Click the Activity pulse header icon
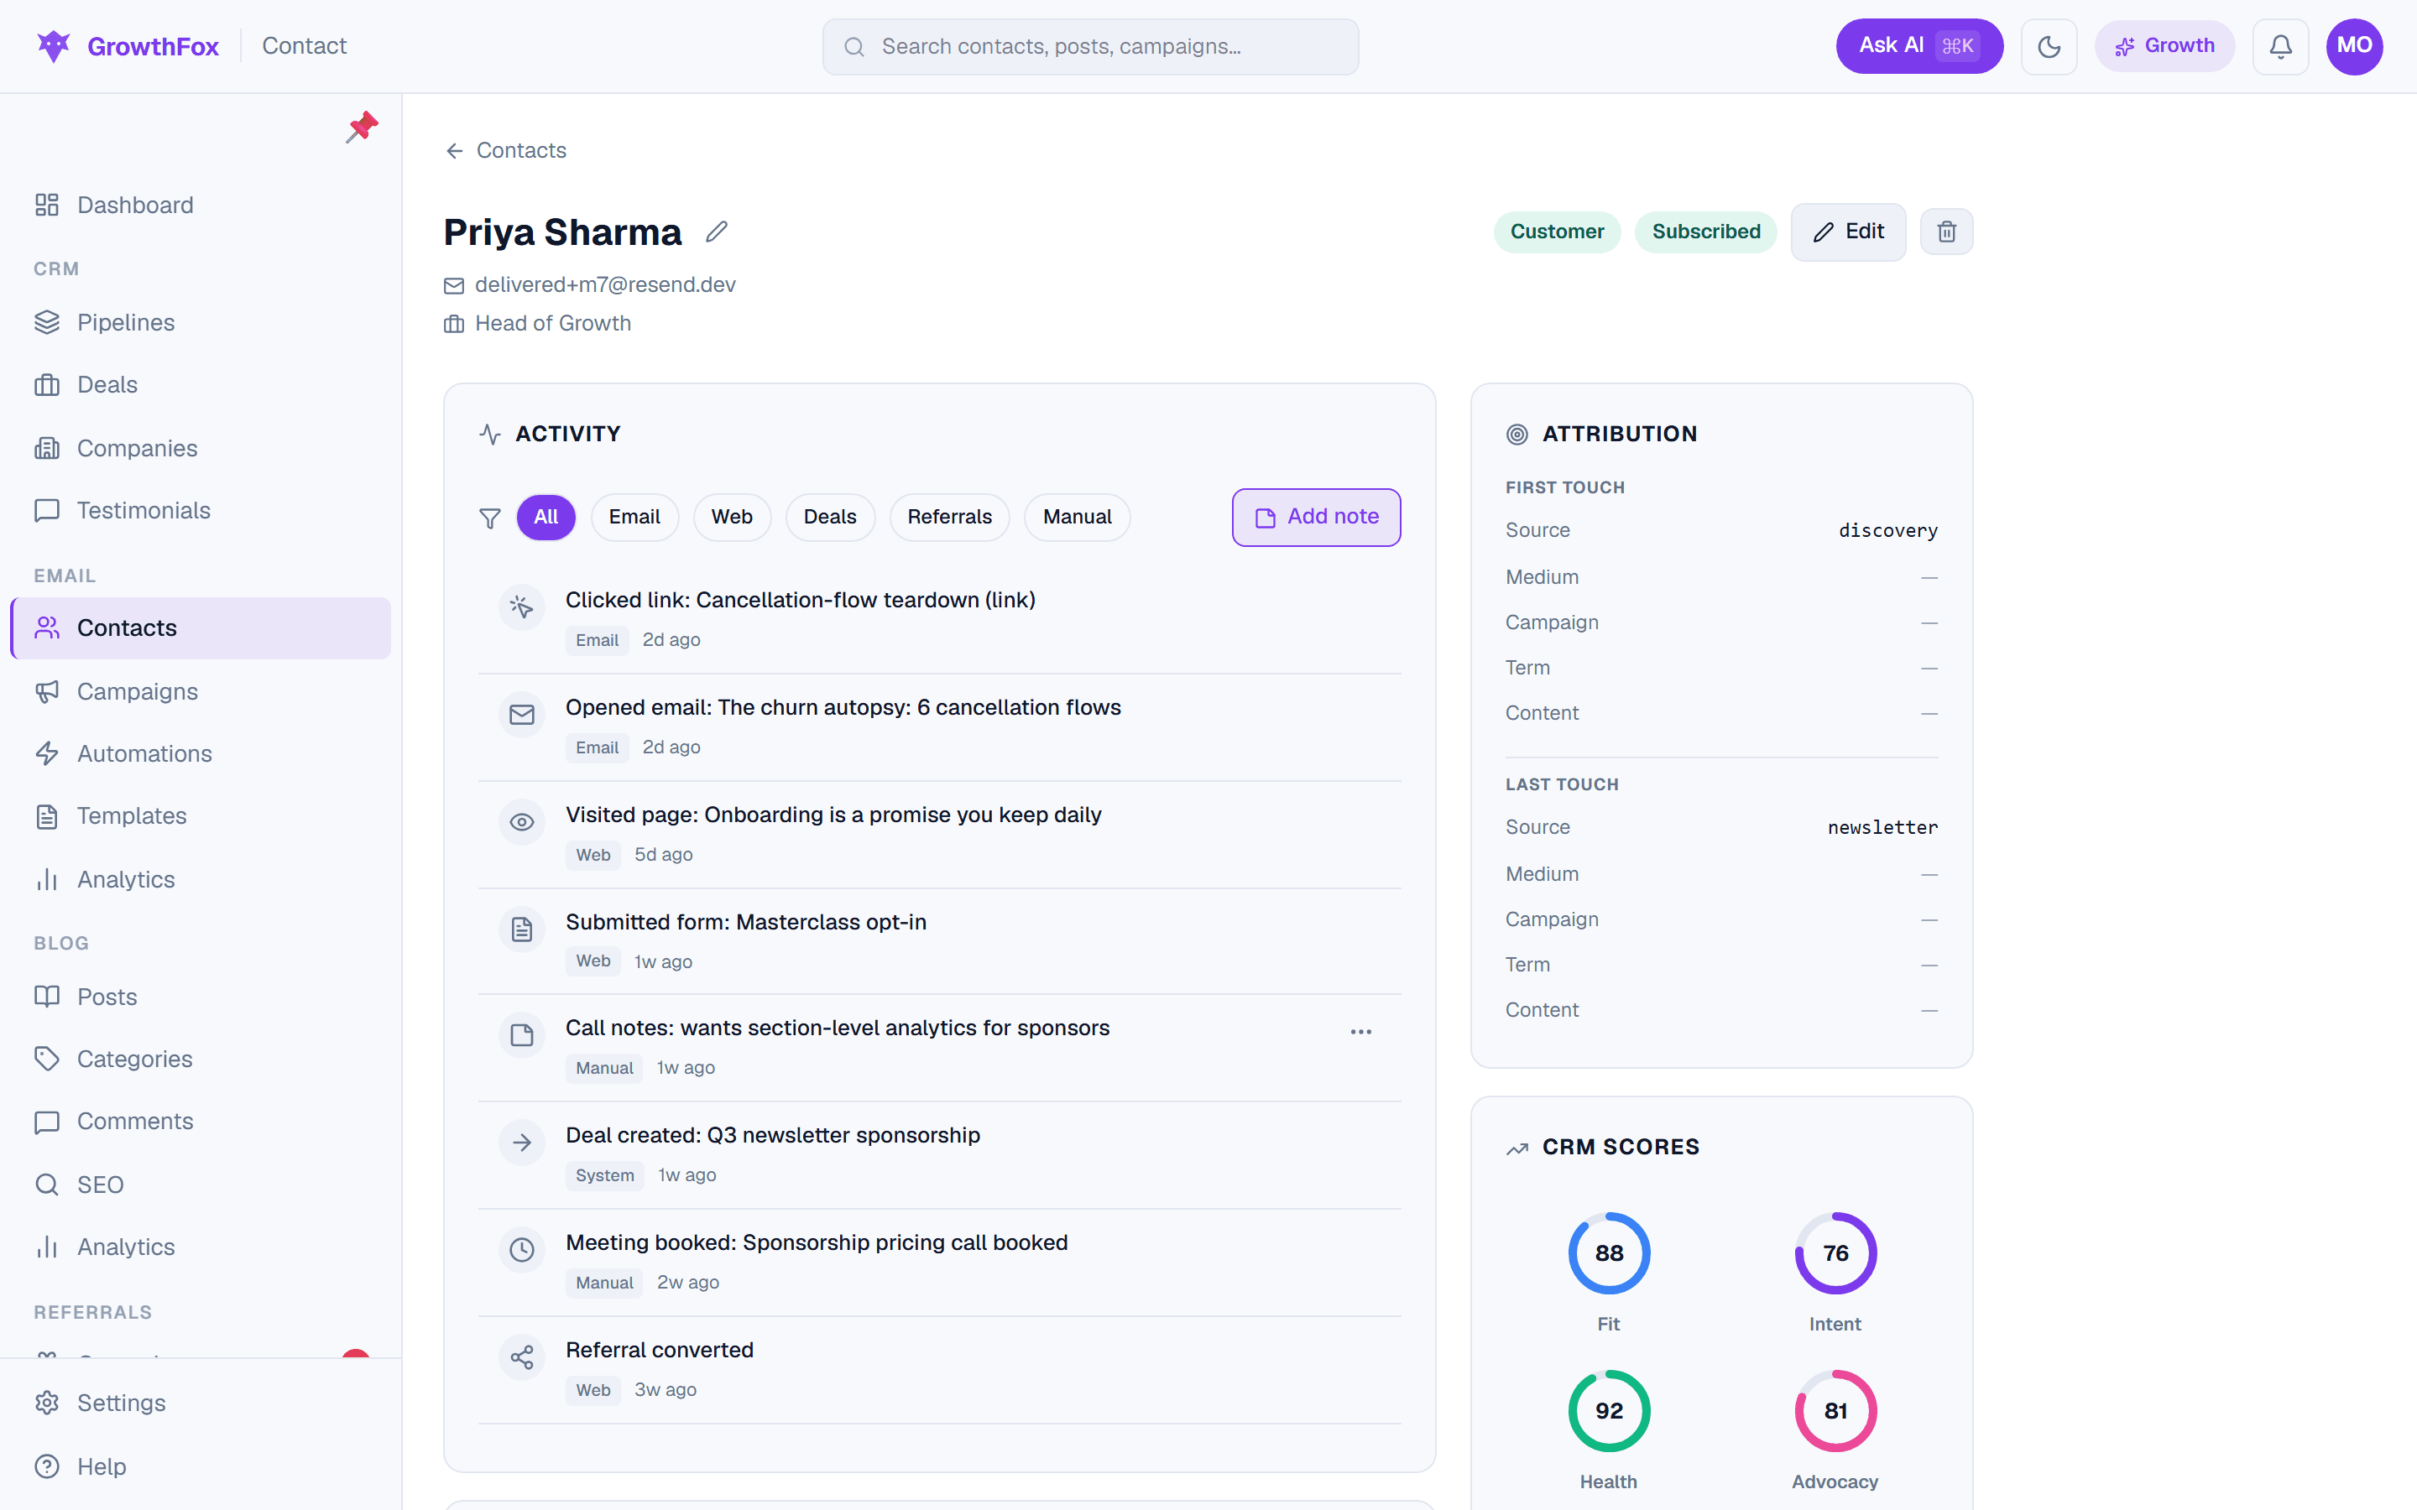 coord(489,435)
